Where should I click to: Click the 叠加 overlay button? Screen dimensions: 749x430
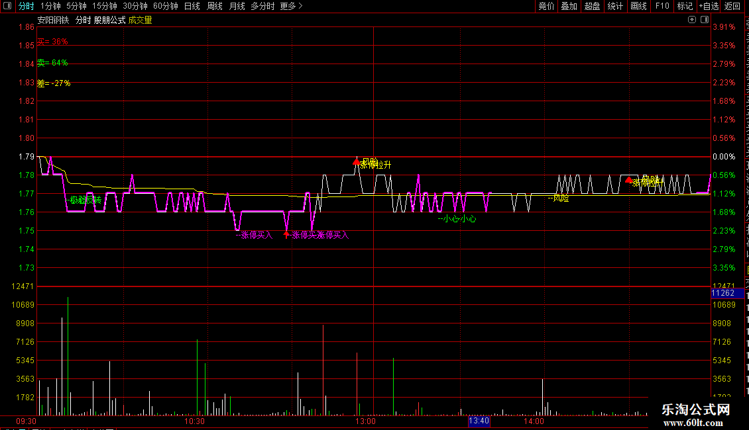point(569,6)
